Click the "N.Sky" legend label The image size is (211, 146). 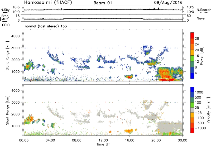tap(5, 10)
